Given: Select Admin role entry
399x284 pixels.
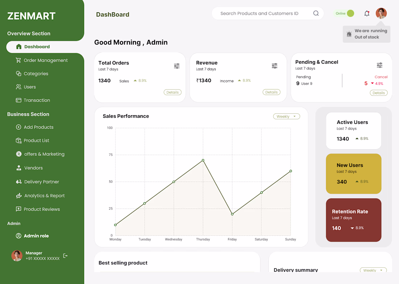Looking at the screenshot, I should tap(36, 236).
